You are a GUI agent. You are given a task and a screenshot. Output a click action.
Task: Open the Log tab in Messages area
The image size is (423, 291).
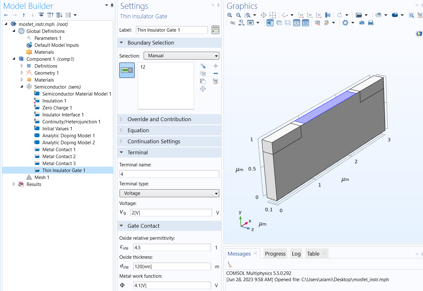coord(296,253)
